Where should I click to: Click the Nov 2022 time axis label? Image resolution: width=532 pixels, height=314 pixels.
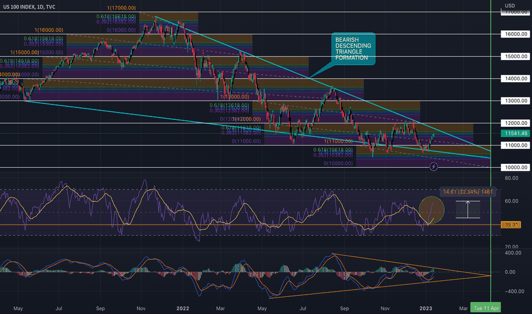385,308
